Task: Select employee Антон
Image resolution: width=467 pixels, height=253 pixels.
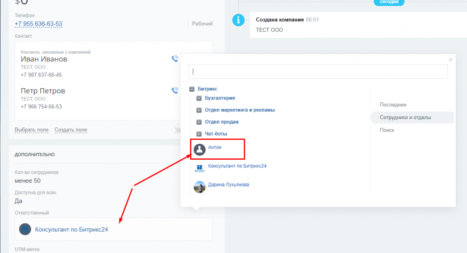Action: coord(215,147)
